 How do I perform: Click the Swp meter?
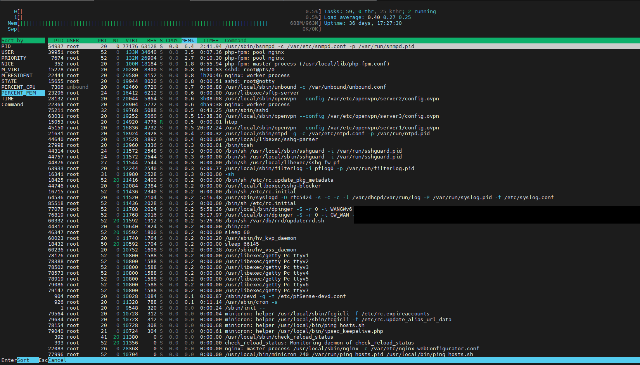pos(164,29)
